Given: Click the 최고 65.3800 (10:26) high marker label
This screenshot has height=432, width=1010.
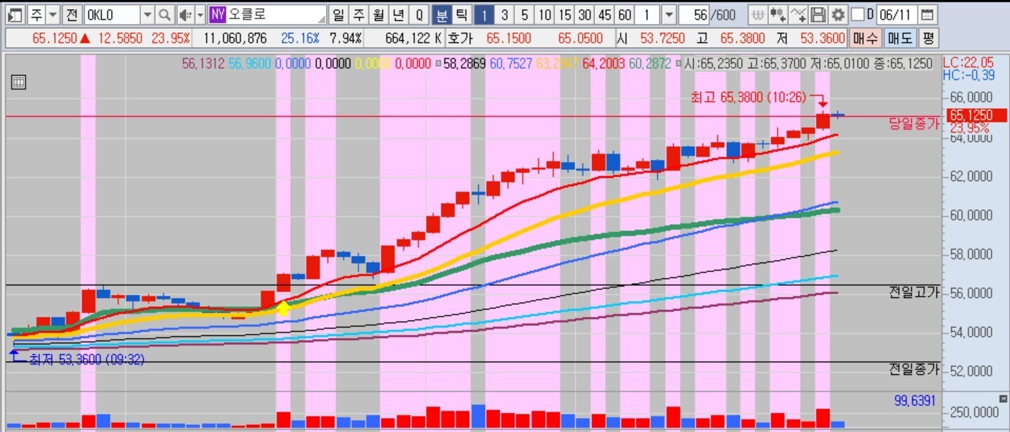Looking at the screenshot, I should tap(749, 98).
